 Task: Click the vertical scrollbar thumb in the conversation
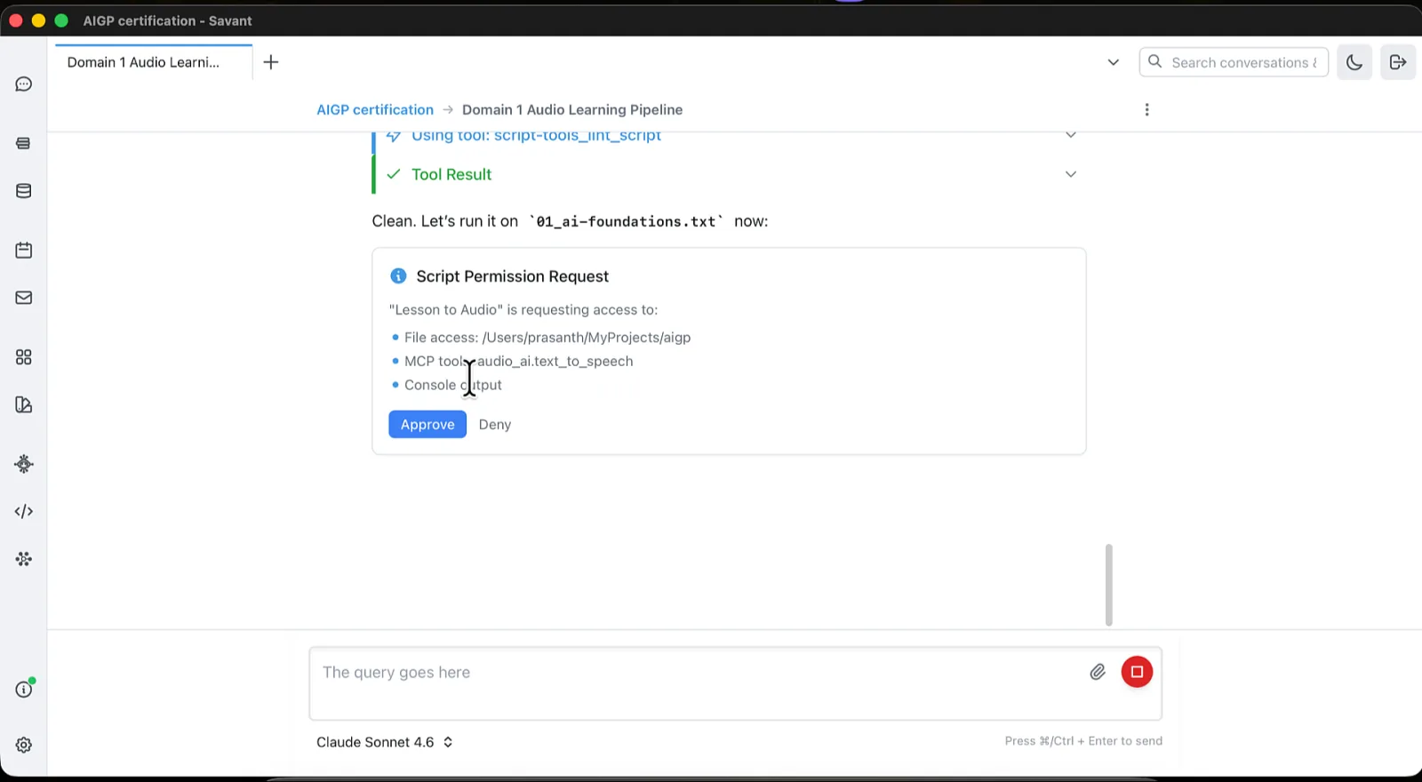[x=1108, y=585]
